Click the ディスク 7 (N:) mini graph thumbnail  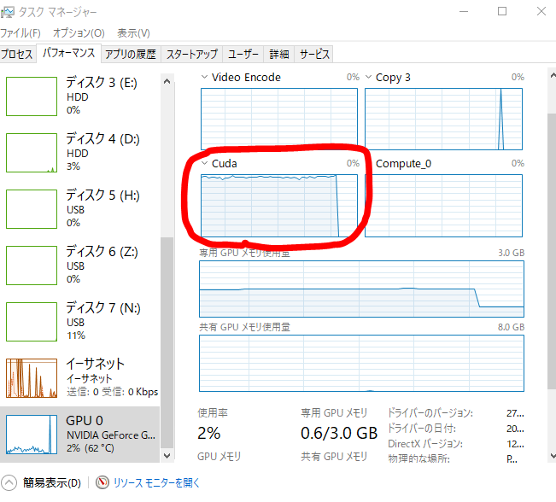click(32, 322)
